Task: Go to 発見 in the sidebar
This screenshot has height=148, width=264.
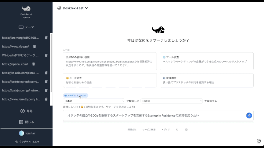Action: tap(26, 111)
